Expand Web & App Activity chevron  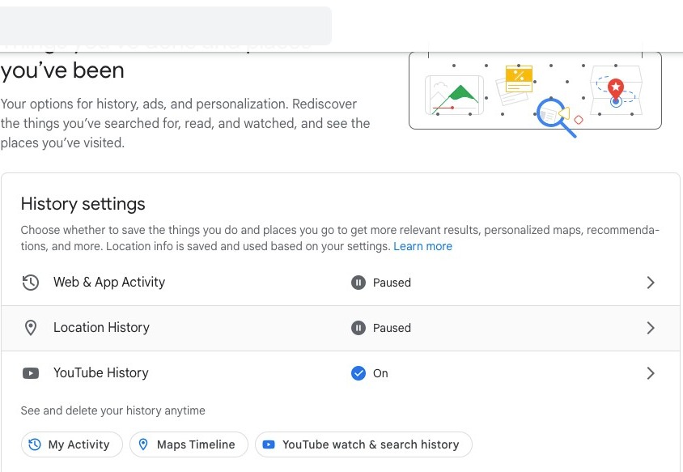point(651,283)
